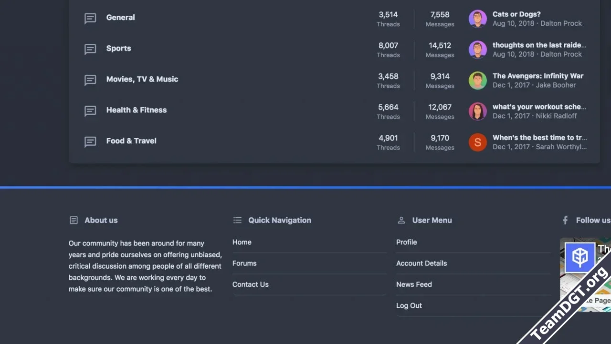Click Dalton Prock's avatar beside Cats or Dogs

coord(477,19)
